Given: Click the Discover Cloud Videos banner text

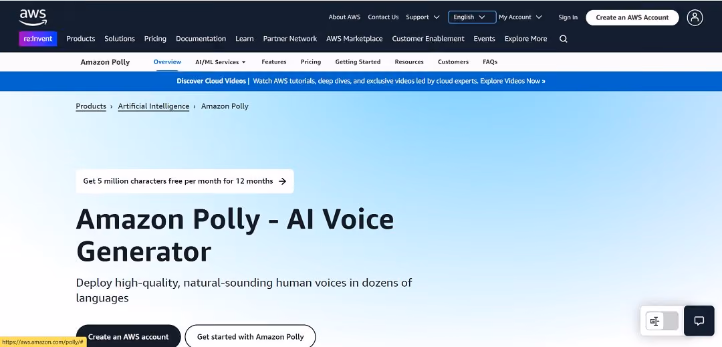Looking at the screenshot, I should coord(211,81).
